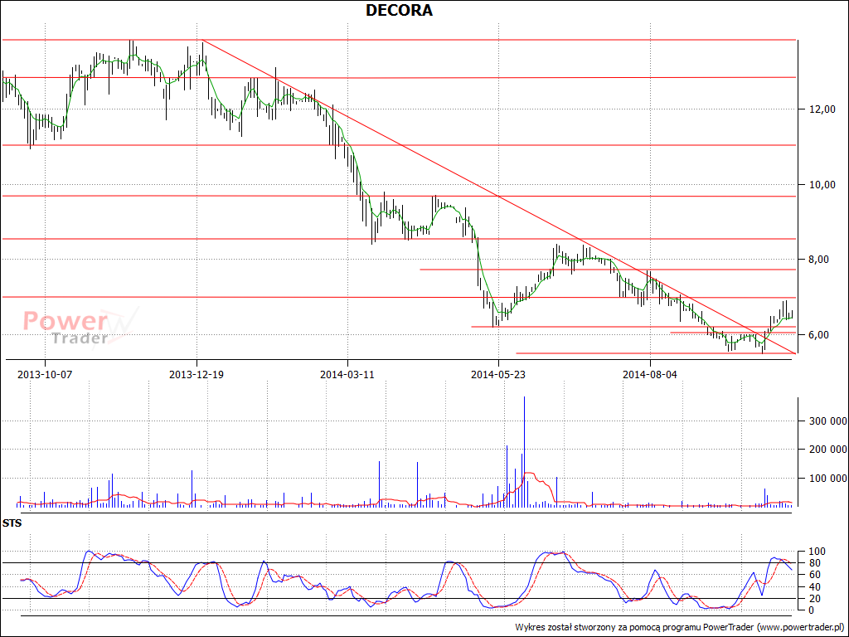This screenshot has width=849, height=637.
Task: Click the DECORA chart title
Action: (x=399, y=10)
